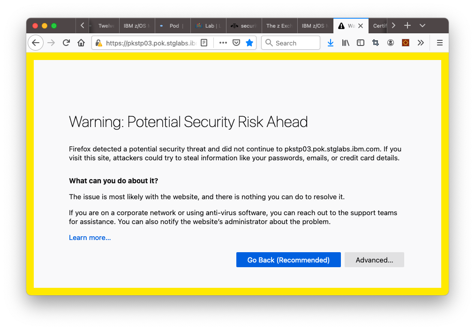Toggle the reader view icon in address bar
The image size is (475, 330).
204,43
